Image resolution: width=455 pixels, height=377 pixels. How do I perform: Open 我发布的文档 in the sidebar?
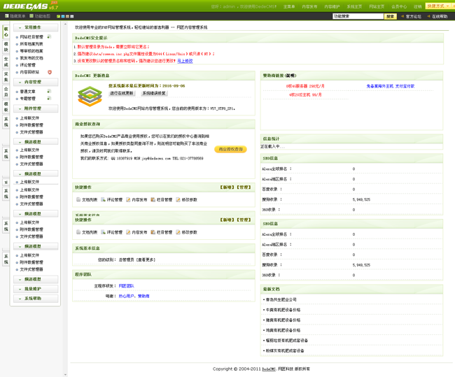point(31,58)
